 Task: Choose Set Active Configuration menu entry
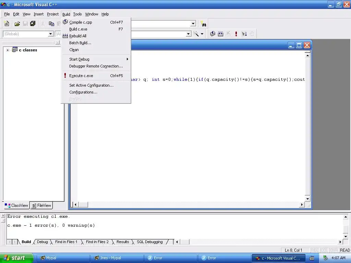tap(96, 85)
